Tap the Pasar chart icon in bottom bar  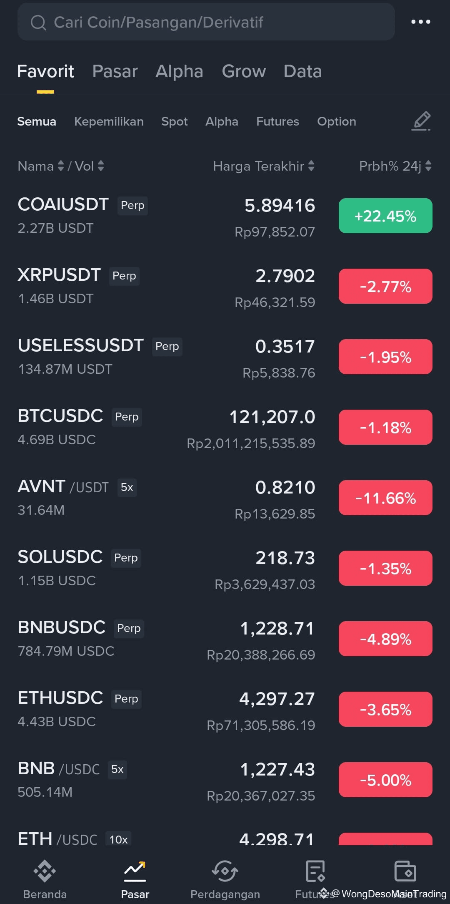(x=135, y=871)
